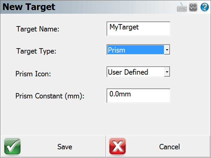Focus the Target Name field containing MyTarget
The height and width of the screenshot is (158, 211).
tap(139, 29)
